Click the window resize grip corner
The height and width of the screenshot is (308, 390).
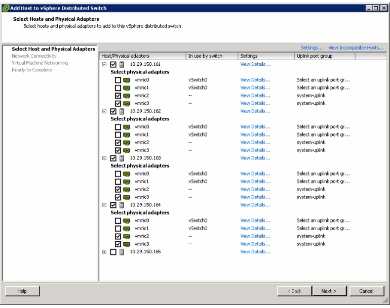pyautogui.click(x=385, y=301)
